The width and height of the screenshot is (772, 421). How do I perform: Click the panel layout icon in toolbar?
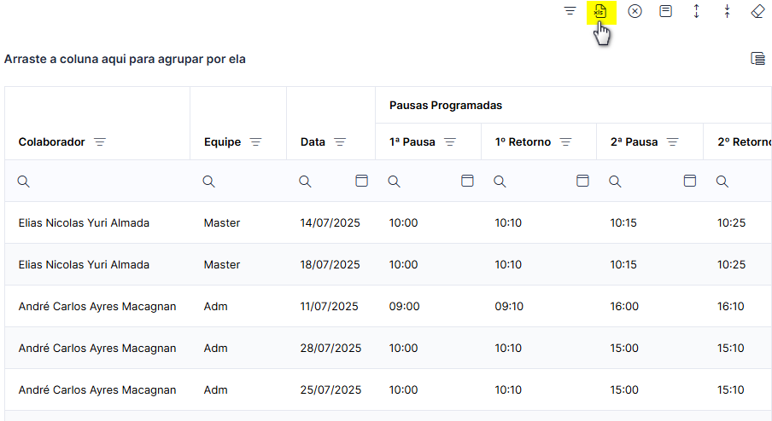pyautogui.click(x=665, y=11)
